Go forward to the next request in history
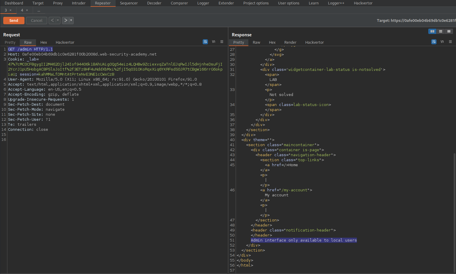 pyautogui.click(x=65, y=20)
